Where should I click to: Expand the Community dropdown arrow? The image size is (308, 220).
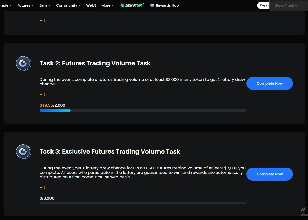point(79,5)
